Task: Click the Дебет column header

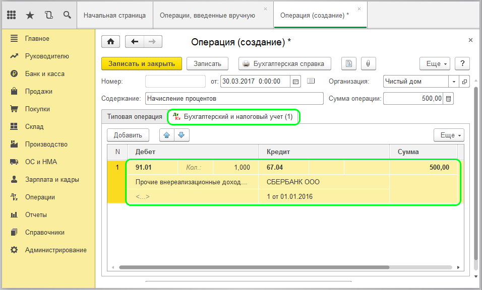Action: [x=193, y=152]
